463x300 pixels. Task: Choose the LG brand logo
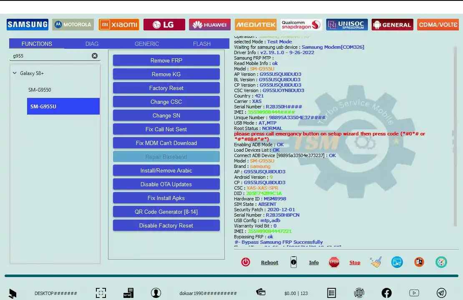coord(164,25)
